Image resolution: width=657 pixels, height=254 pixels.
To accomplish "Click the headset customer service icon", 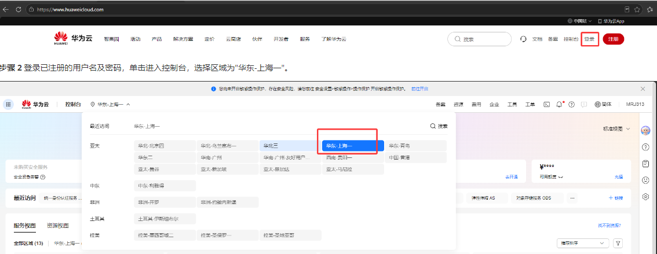I will click(x=523, y=39).
